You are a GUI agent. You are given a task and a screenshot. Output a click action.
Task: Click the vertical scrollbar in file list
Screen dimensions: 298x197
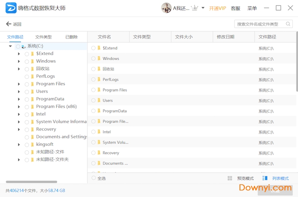pyautogui.click(x=296, y=63)
